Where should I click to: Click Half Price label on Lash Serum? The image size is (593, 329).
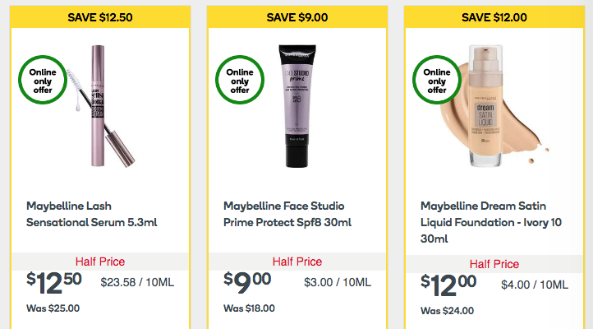[x=100, y=262]
